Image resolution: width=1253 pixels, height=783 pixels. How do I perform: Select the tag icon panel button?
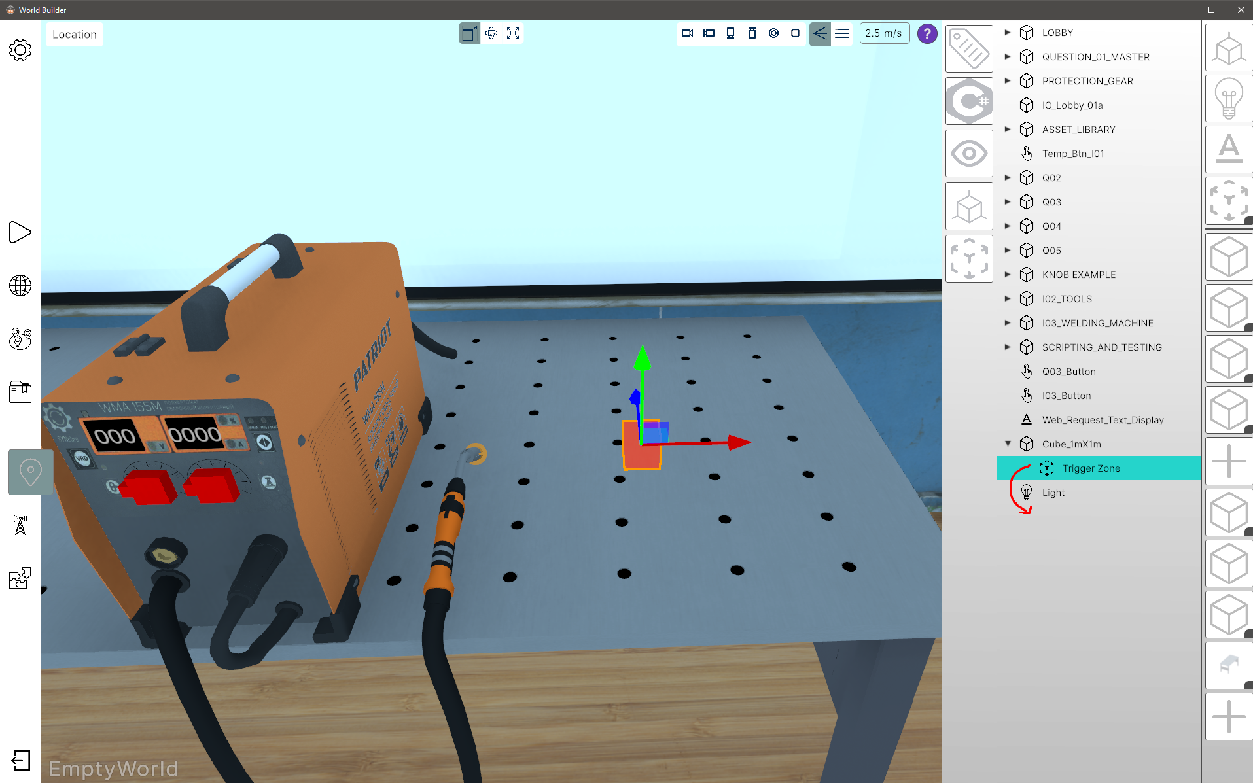click(x=969, y=49)
